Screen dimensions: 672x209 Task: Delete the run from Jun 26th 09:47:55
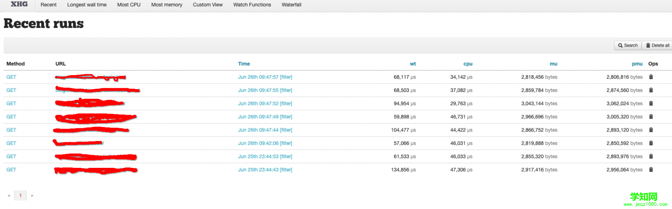651,90
